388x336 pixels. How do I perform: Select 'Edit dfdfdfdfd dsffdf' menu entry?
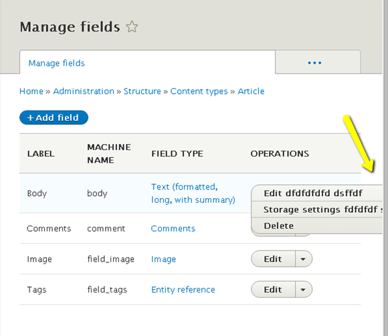point(317,193)
